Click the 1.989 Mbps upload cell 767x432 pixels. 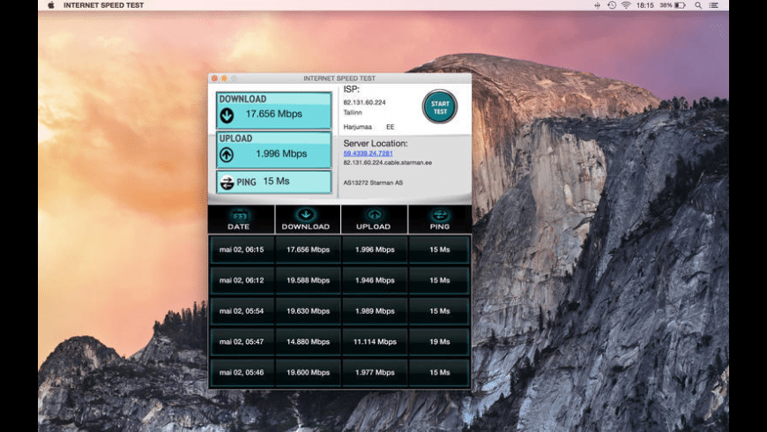375,311
